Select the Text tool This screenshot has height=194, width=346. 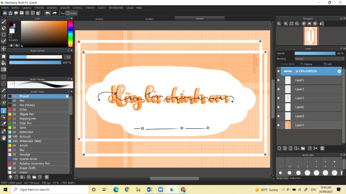pos(3,110)
